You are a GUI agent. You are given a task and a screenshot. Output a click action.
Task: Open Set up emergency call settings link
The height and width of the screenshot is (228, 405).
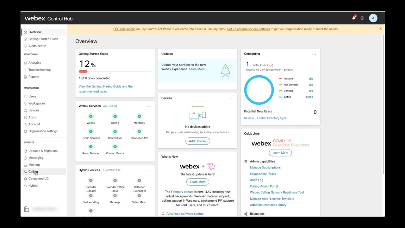pyautogui.click(x=248, y=29)
